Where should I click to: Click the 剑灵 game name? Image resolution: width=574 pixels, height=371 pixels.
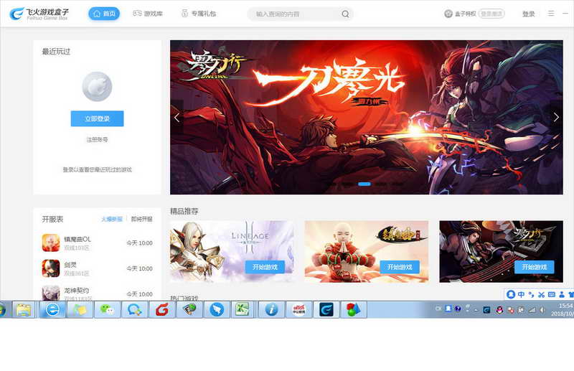[70, 265]
